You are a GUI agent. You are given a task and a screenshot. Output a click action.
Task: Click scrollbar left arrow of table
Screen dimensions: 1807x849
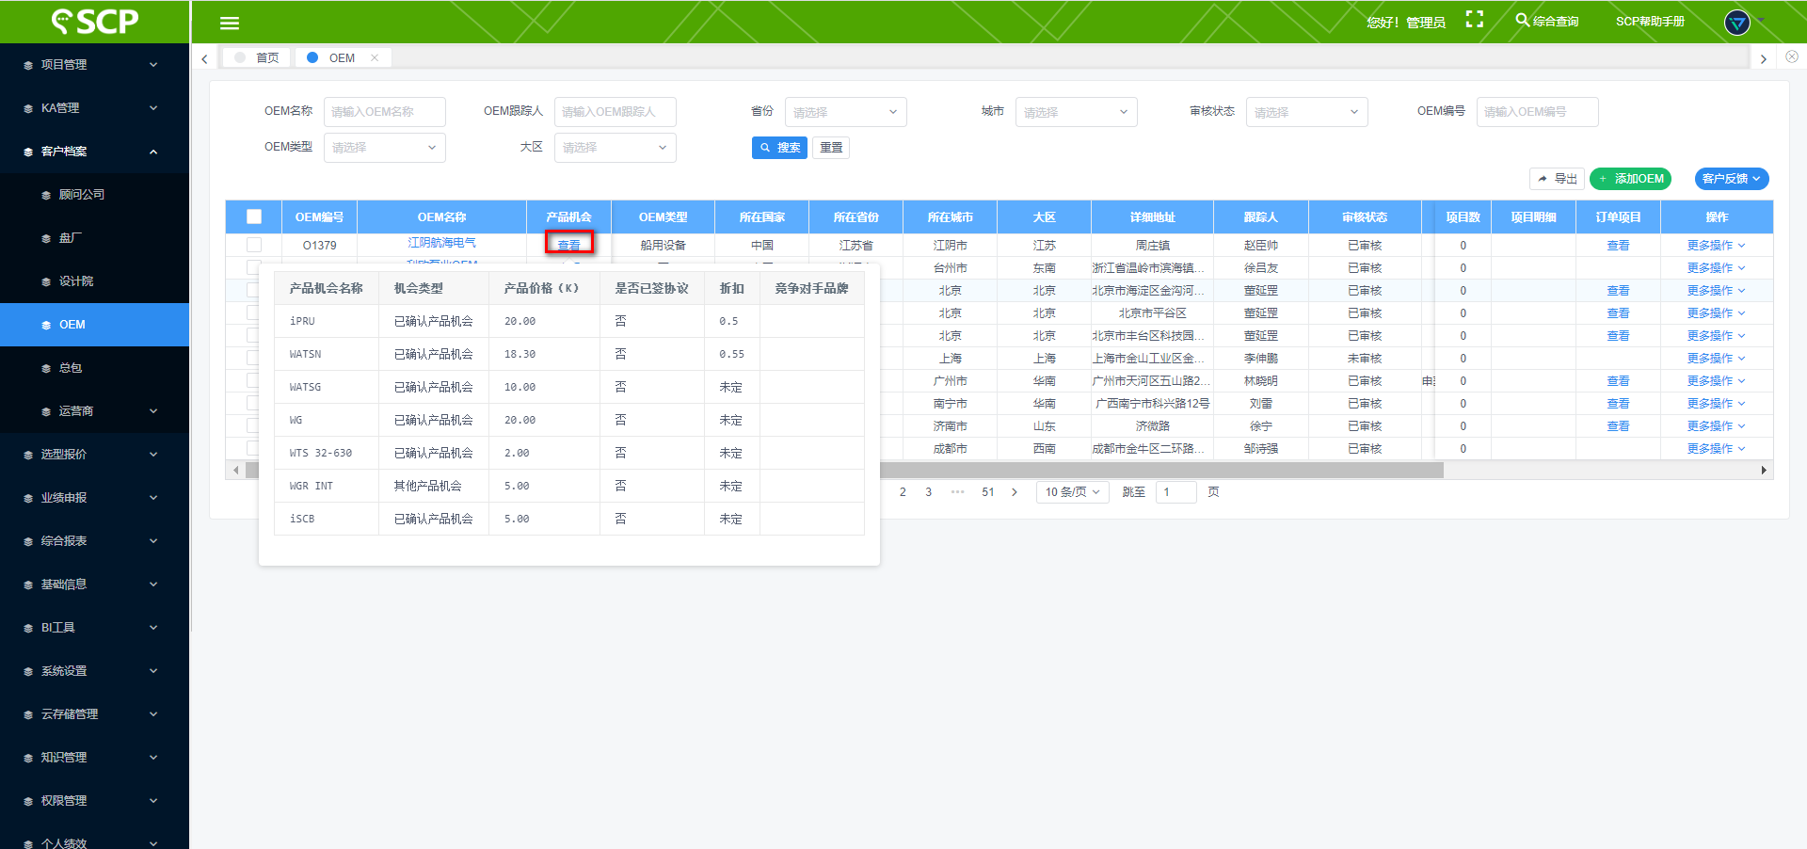click(x=235, y=470)
